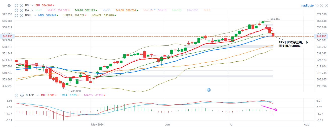Toggle the faded MA100 line label
Image resolution: width=328 pixels, height=127 pixels.
coord(177,10)
